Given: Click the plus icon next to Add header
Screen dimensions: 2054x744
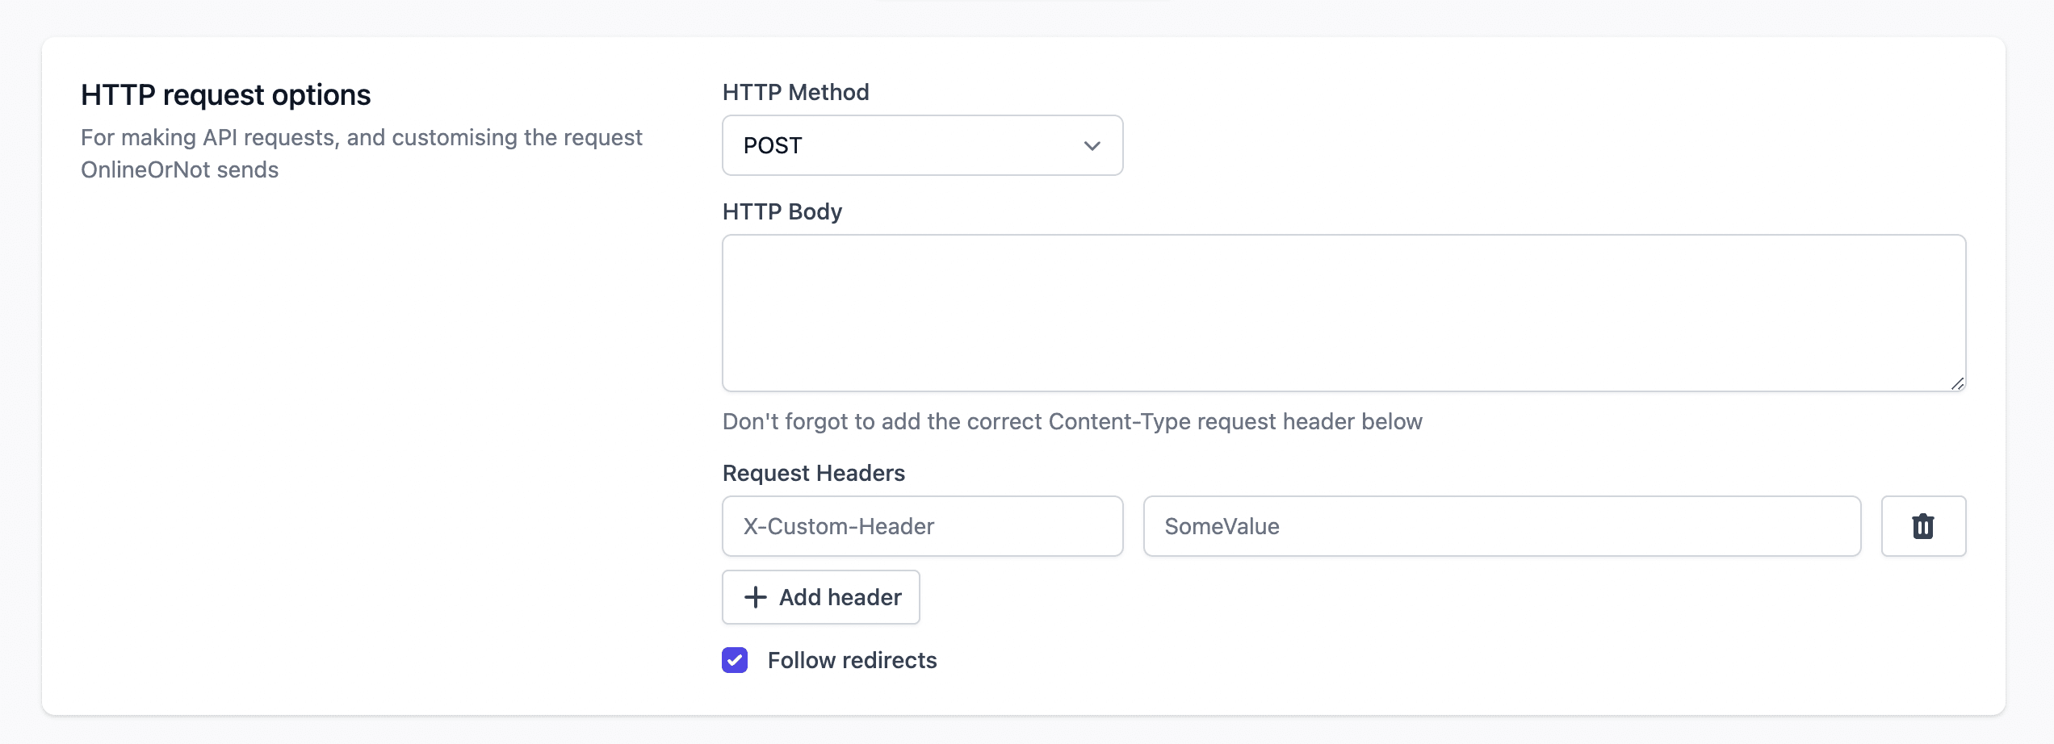Looking at the screenshot, I should (754, 597).
